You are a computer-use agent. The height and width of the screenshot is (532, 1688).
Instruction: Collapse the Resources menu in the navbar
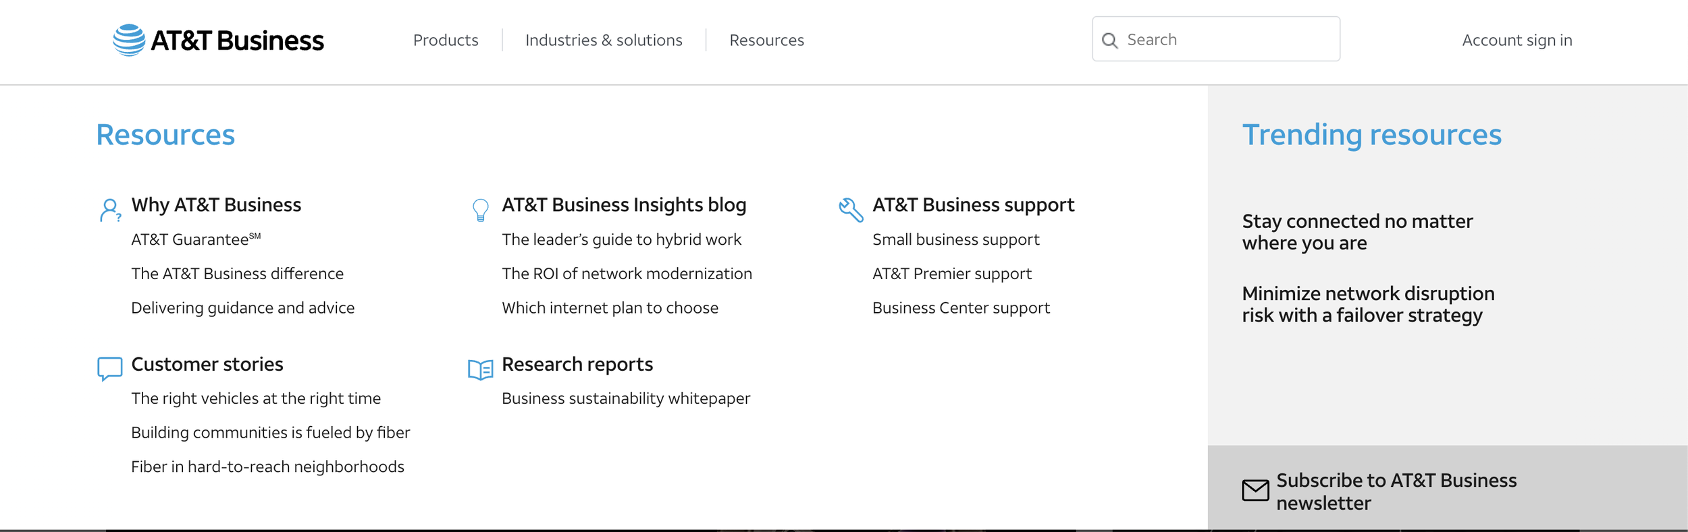click(766, 40)
